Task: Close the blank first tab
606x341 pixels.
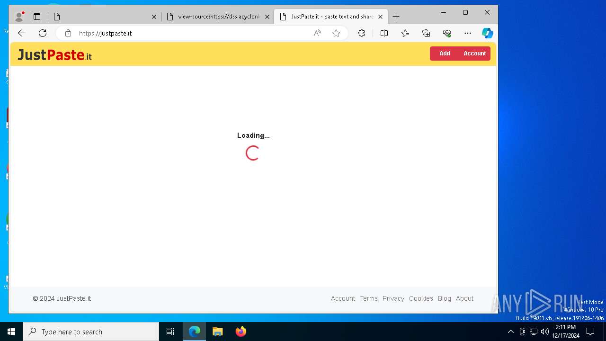Action: point(154,17)
